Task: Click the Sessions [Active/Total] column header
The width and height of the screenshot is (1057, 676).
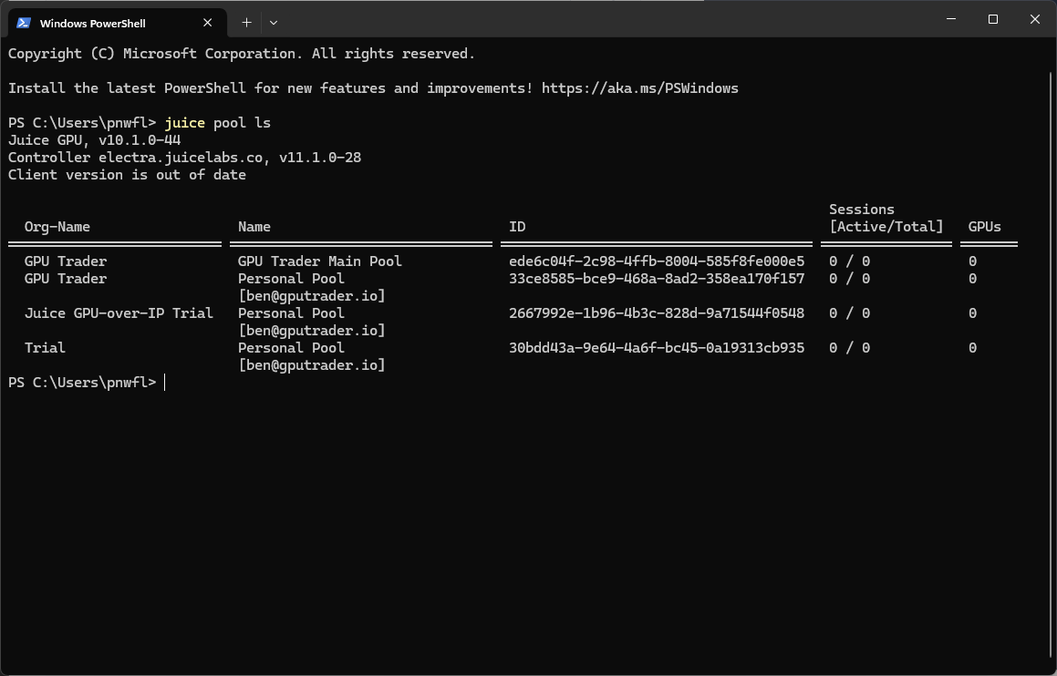Action: click(886, 218)
